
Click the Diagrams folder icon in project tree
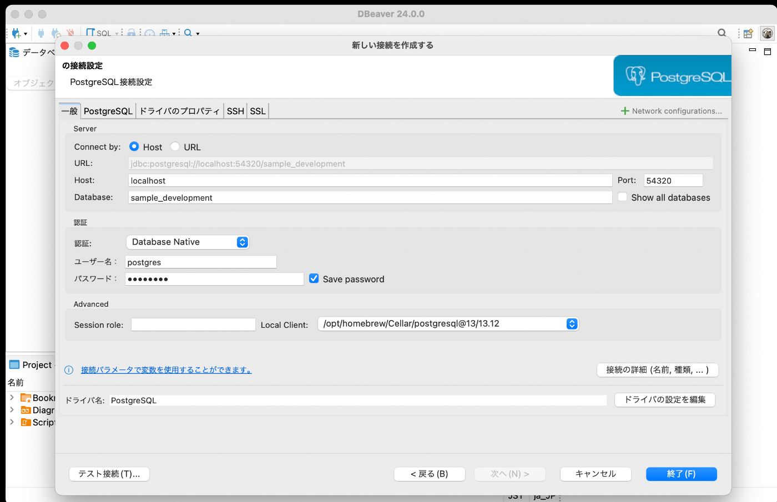(26, 410)
